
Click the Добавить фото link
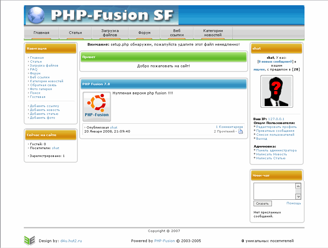pos(42,118)
